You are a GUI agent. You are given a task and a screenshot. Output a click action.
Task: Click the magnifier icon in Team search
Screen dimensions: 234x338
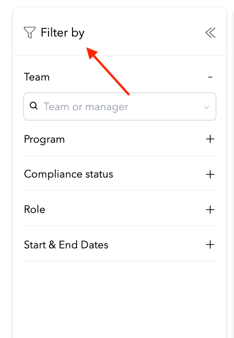(34, 106)
